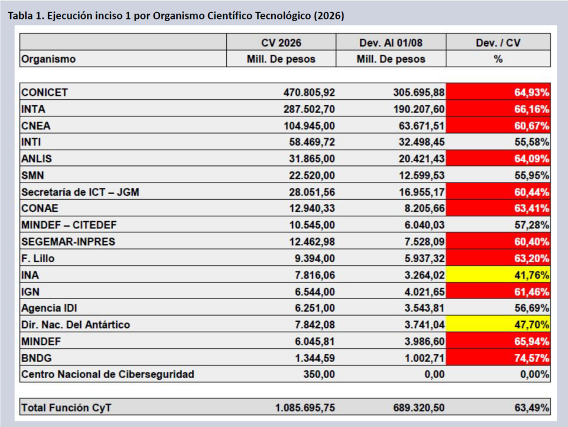This screenshot has height=427, width=568.
Task: Click the CONICET row label
Action: point(44,93)
